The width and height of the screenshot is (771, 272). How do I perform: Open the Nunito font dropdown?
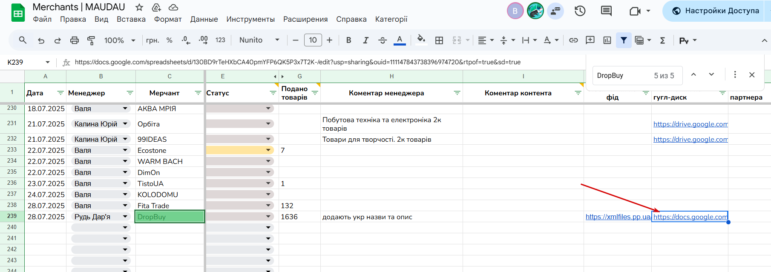click(x=259, y=40)
